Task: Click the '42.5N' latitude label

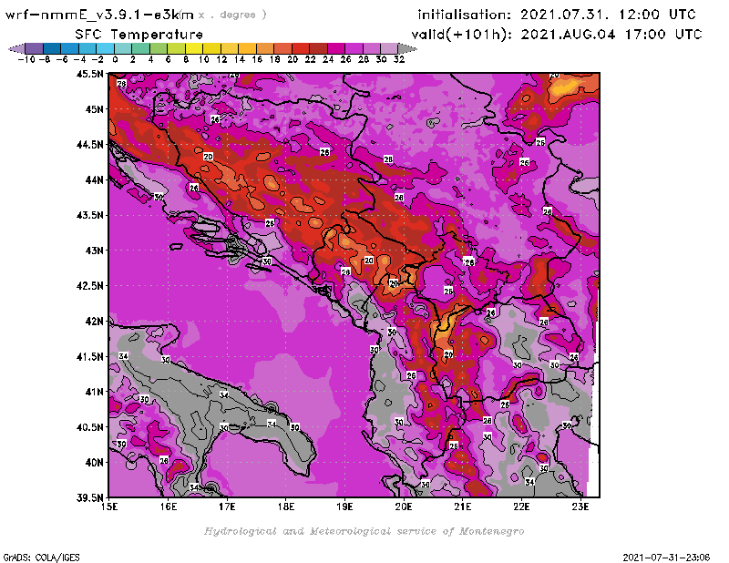Action: [x=89, y=286]
